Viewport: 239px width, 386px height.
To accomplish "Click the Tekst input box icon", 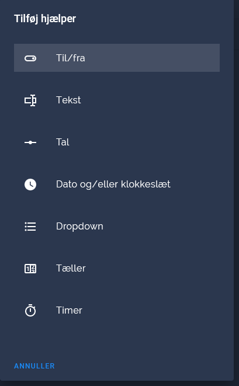I will (x=30, y=100).
